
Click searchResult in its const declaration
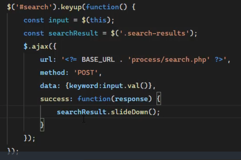click(73, 33)
